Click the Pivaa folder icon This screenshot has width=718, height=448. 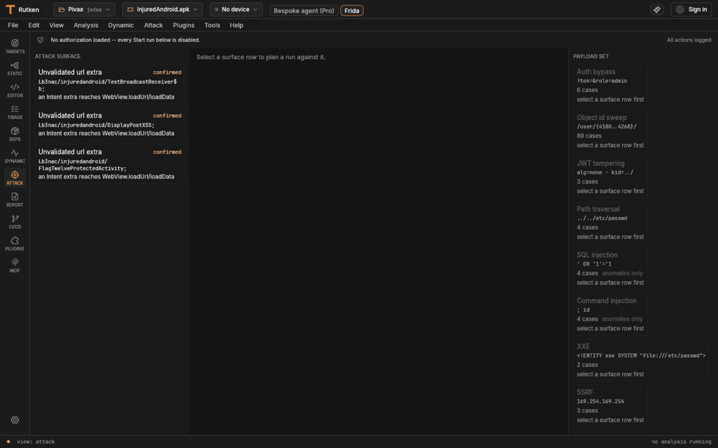tap(62, 10)
